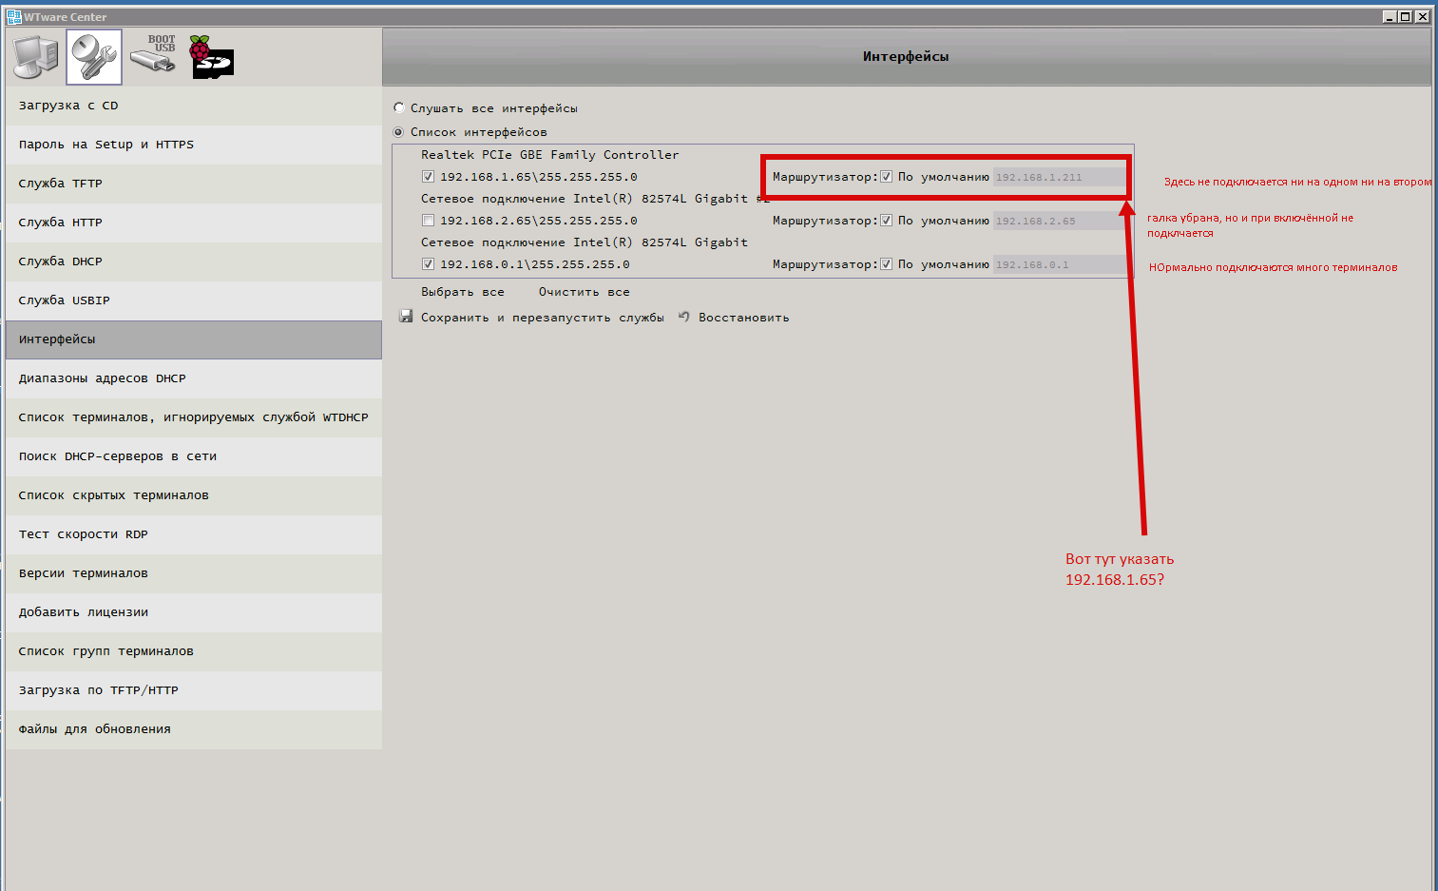Open Пароль на Setup и HTTPS section
The height and width of the screenshot is (891, 1438).
coord(194,145)
